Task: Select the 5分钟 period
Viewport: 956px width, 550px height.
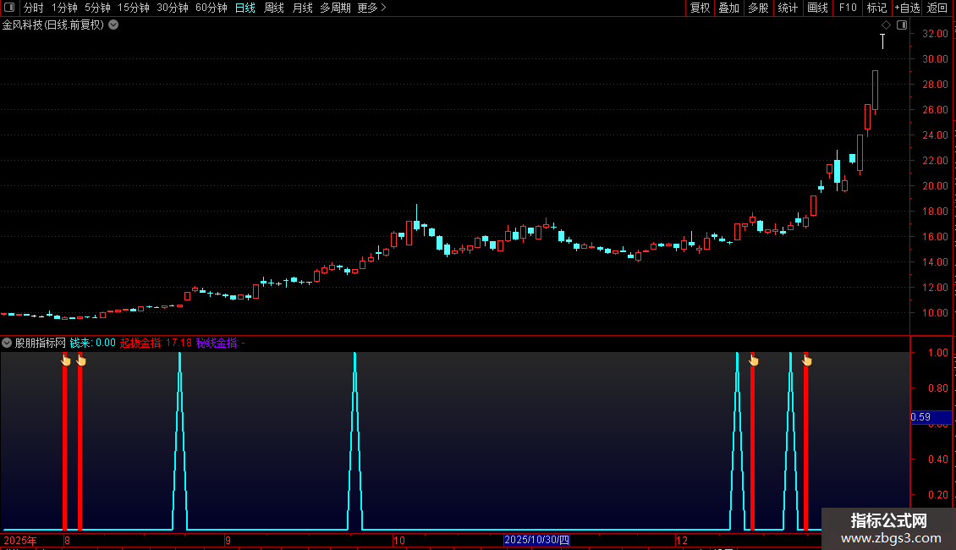Action: tap(97, 8)
